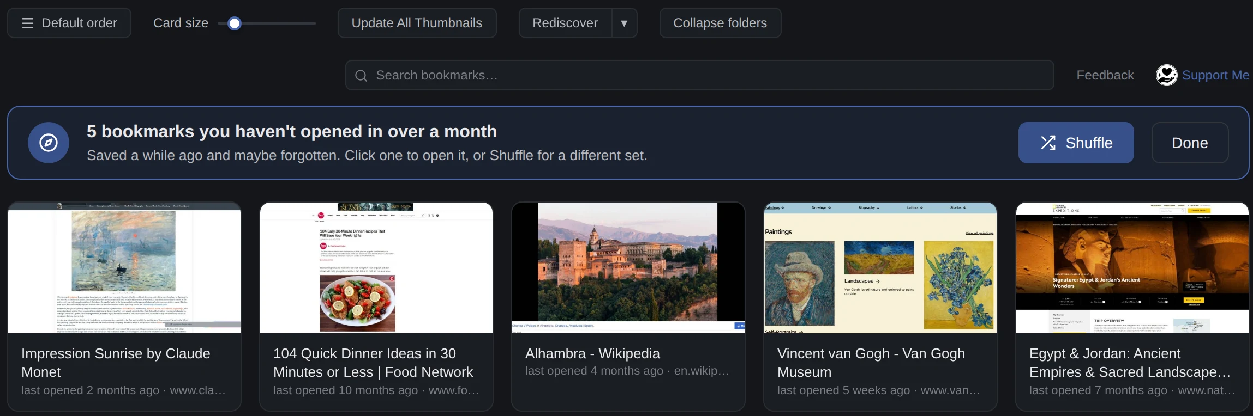Open the Feedback link
The height and width of the screenshot is (416, 1253).
(x=1105, y=75)
